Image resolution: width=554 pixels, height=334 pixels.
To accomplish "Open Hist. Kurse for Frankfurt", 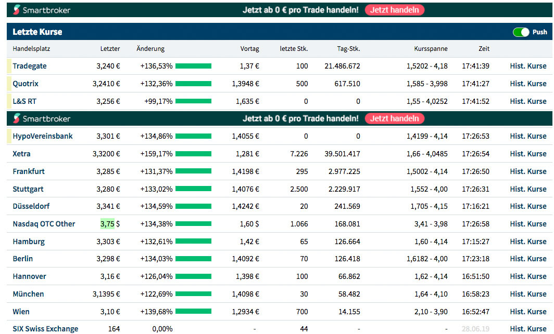I will pyautogui.click(x=528, y=171).
